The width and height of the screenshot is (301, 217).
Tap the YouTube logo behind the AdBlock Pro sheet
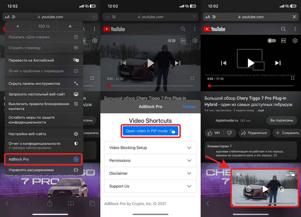click(x=114, y=29)
